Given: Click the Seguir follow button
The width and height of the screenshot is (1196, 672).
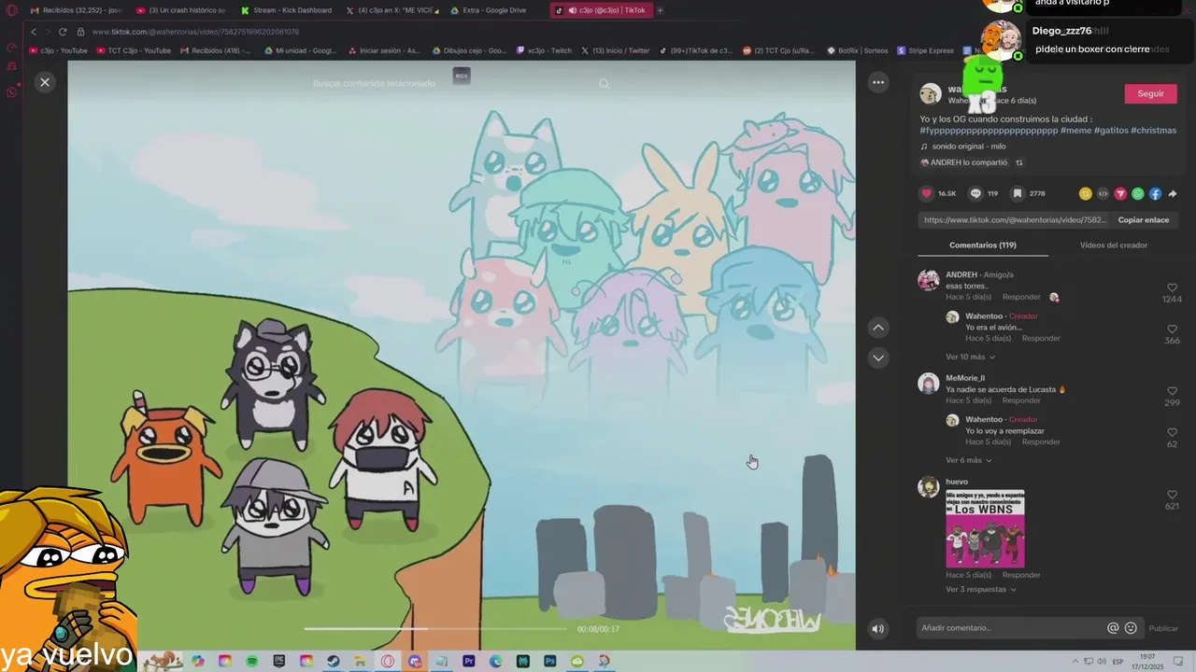Looking at the screenshot, I should coord(1150,93).
